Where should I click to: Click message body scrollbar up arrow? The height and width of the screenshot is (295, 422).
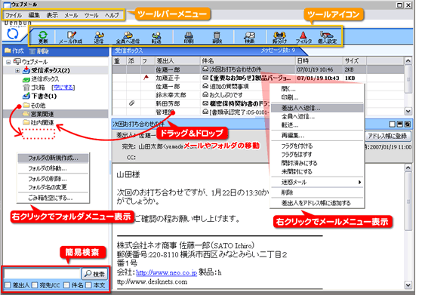tap(408, 168)
